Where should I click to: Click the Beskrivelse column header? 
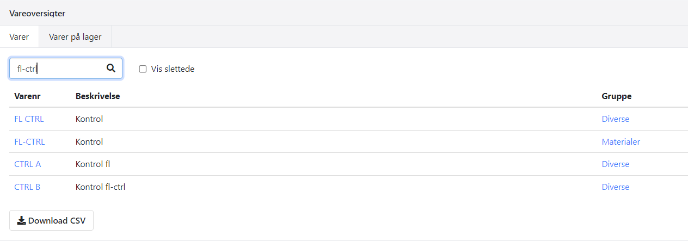pyautogui.click(x=97, y=96)
